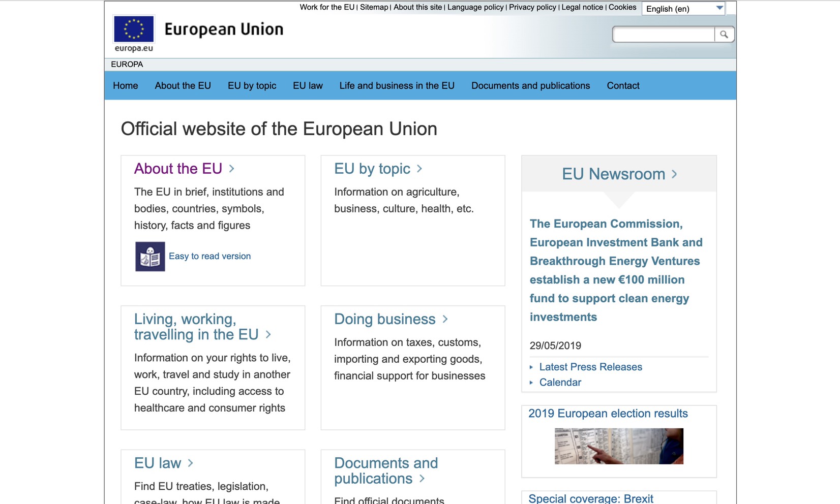Click the European Union flag logo
The image size is (840, 504).
134,29
